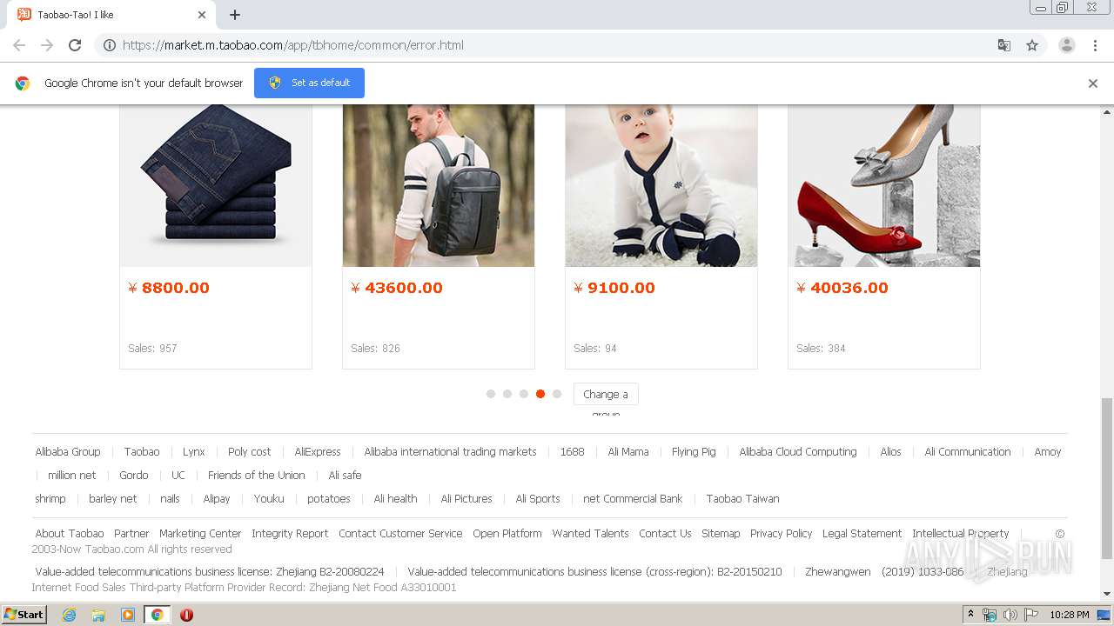Screen dimensions: 1114x626
Task: Open the baby clothing product image
Action: [661, 185]
